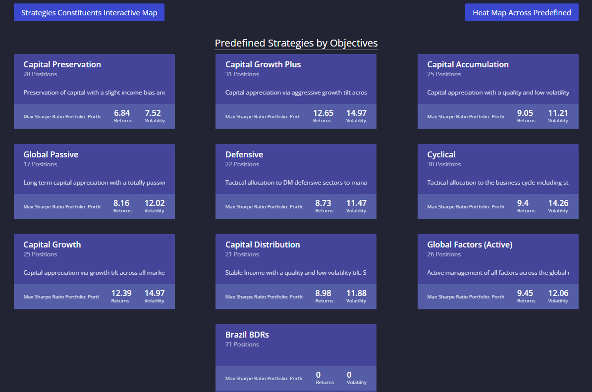592x392 pixels.
Task: Open Heat Map Across Predefined
Action: coord(521,12)
